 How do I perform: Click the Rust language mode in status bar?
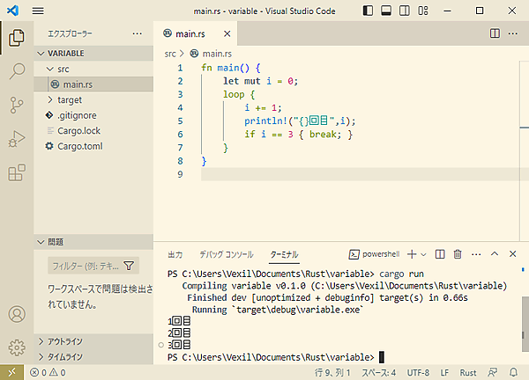468,372
